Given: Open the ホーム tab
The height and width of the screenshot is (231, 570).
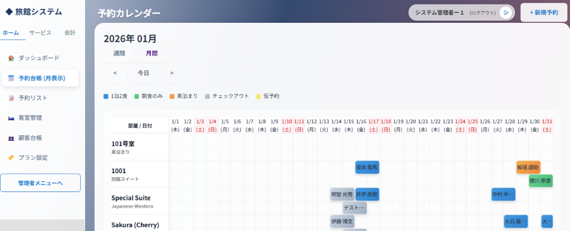Looking at the screenshot, I should (x=11, y=33).
